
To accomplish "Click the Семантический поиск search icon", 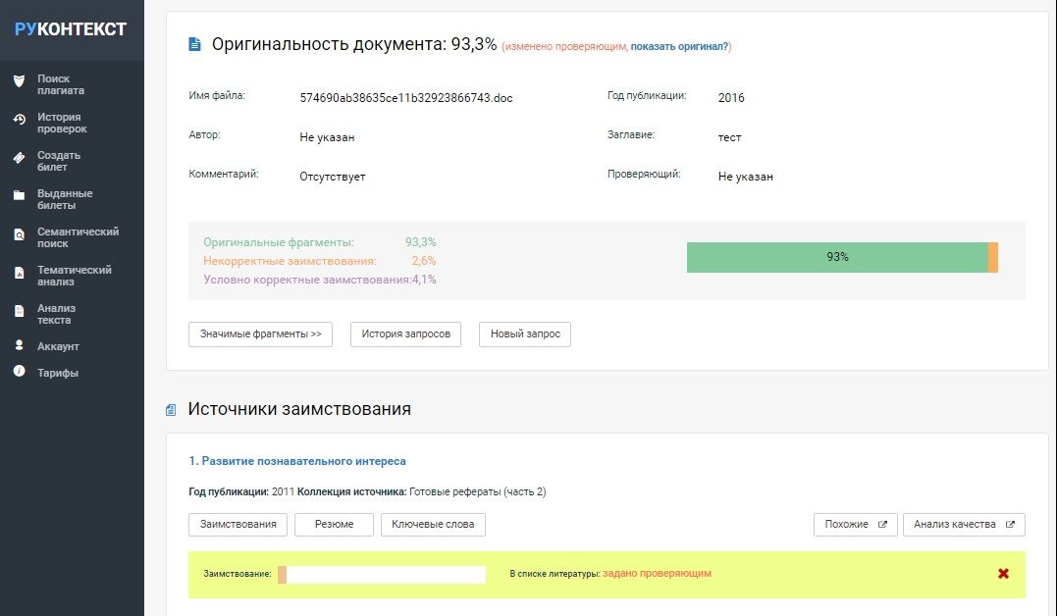I will tap(19, 234).
